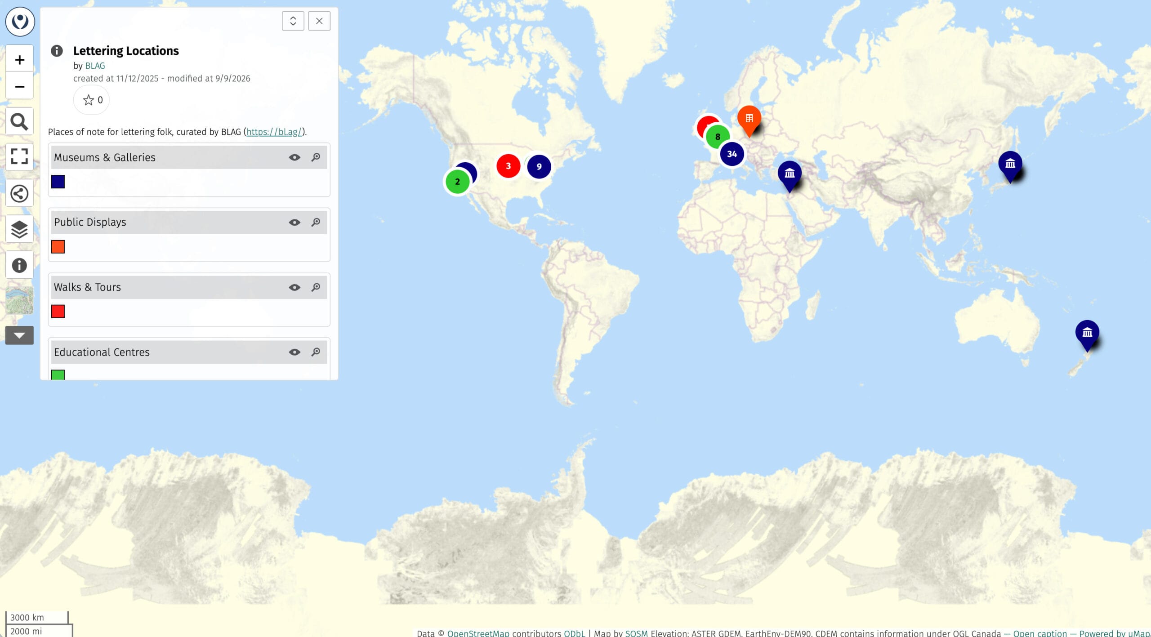This screenshot has height=637, width=1151.
Task: Click the navy Museums & Galleries swatch
Action: [58, 182]
